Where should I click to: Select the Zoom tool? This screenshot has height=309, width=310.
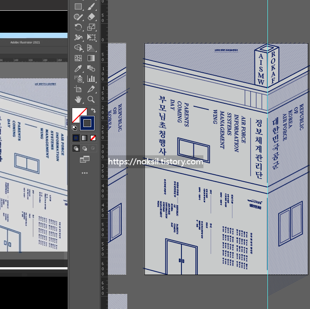point(91,99)
